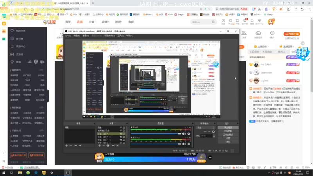
Task: Open Windows Start menu on taskbar
Action: [x=4, y=173]
